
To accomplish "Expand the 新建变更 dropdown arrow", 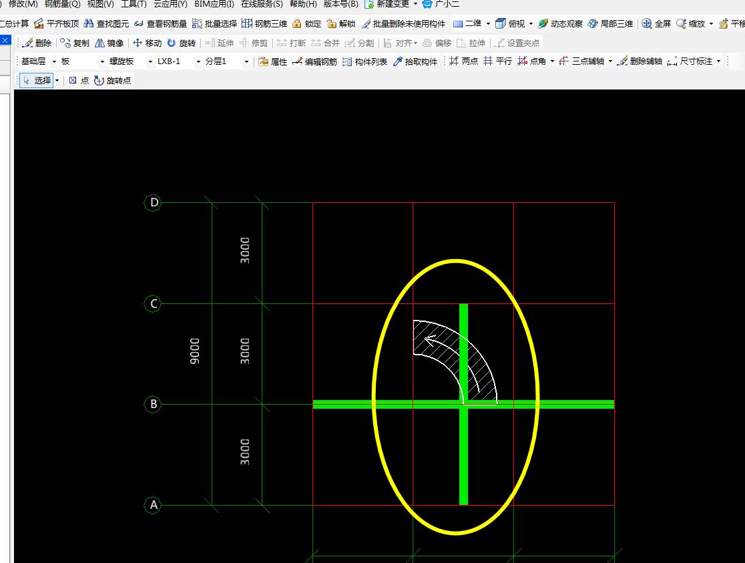I will pyautogui.click(x=416, y=4).
